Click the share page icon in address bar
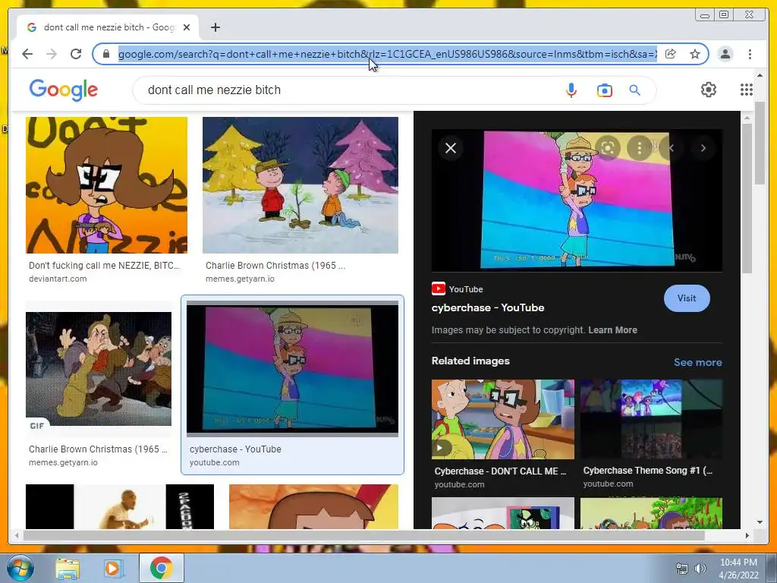 [x=671, y=54]
